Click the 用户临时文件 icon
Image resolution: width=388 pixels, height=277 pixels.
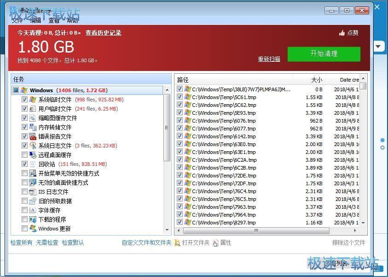(x=33, y=109)
